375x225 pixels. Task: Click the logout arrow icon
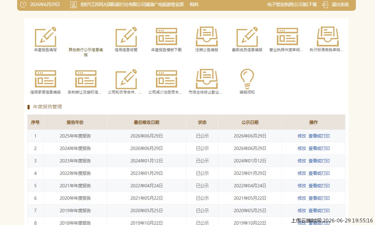pyautogui.click(x=325, y=5)
